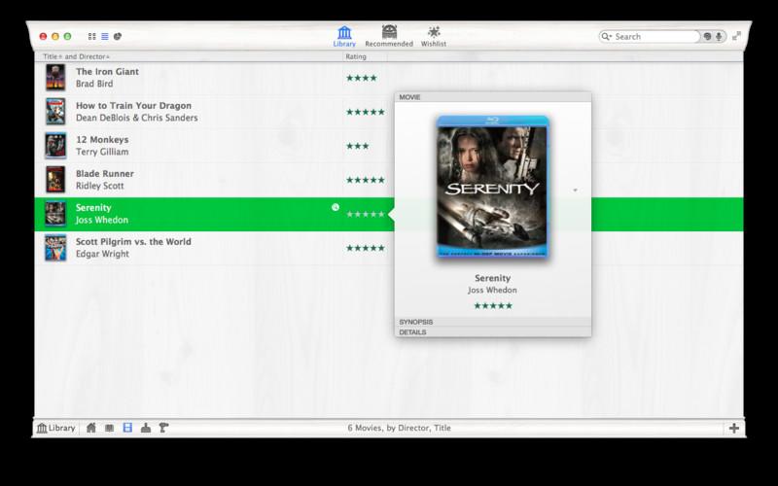
Task: Select How to Train Your Dragon cover
Action: point(55,111)
